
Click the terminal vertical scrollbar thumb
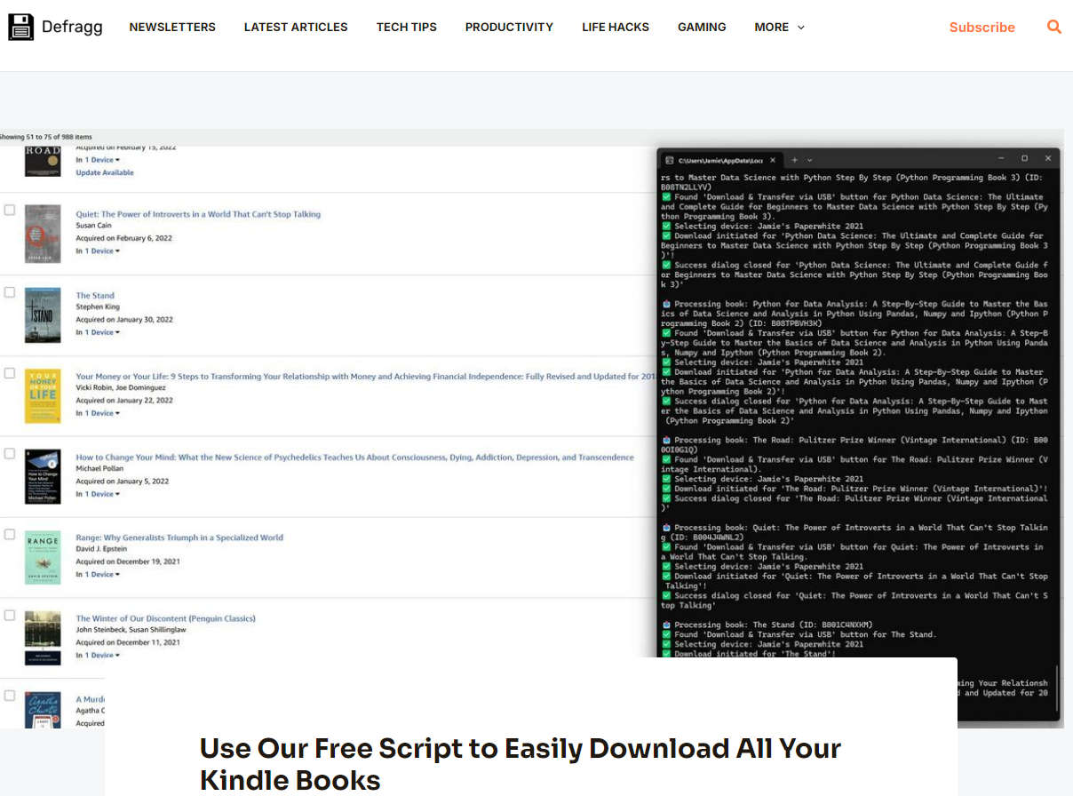(x=1057, y=689)
